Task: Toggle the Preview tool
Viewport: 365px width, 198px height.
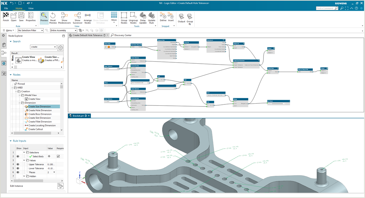Action: [44, 17]
